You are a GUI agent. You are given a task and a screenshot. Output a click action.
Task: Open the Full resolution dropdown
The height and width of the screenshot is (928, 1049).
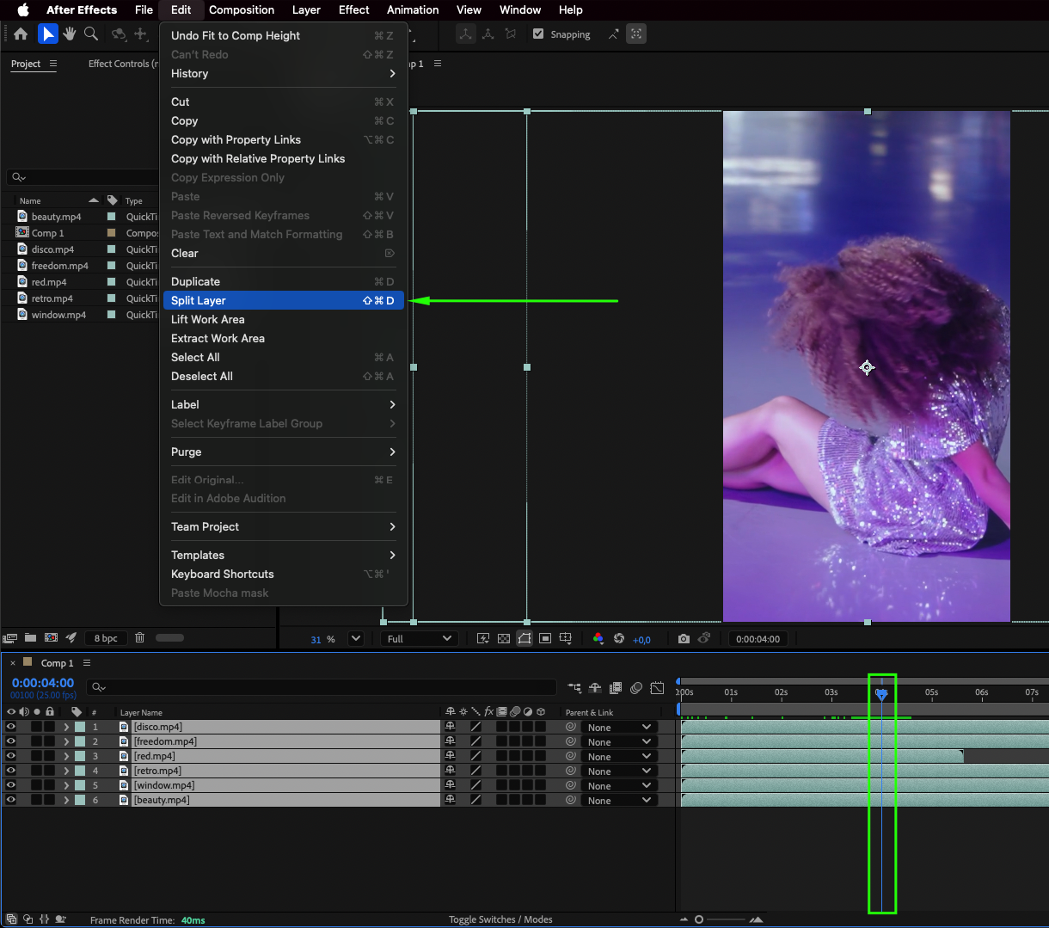419,639
